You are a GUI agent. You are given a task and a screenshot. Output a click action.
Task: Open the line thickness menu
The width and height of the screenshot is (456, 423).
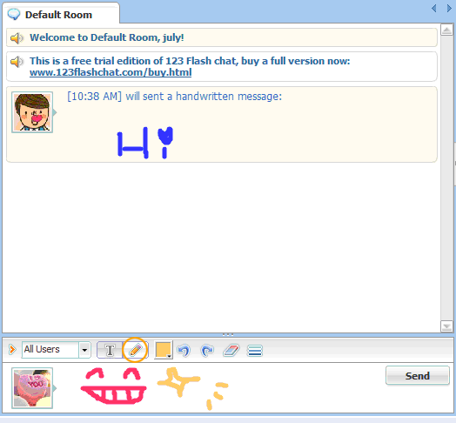click(255, 350)
